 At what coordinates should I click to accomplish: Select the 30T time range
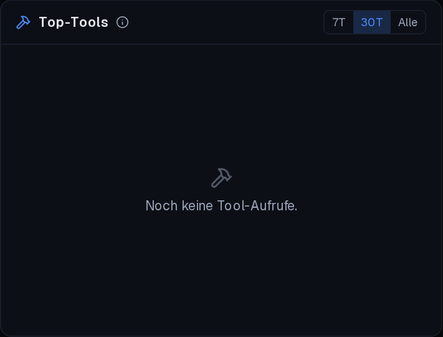[372, 22]
